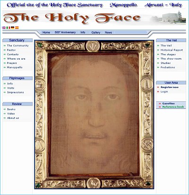The width and height of the screenshot is (189, 195).
Task: Click the Register now link
Action: click(170, 87)
